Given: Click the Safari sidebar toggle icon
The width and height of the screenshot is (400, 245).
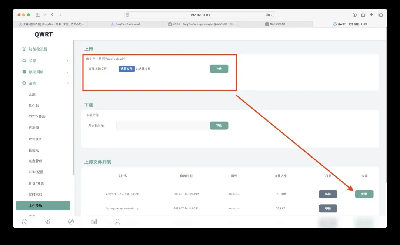Looking at the screenshot, I should [x=38, y=15].
